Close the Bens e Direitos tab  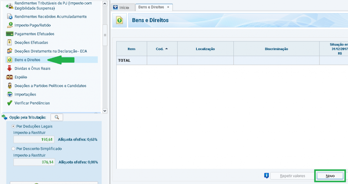coord(168,7)
